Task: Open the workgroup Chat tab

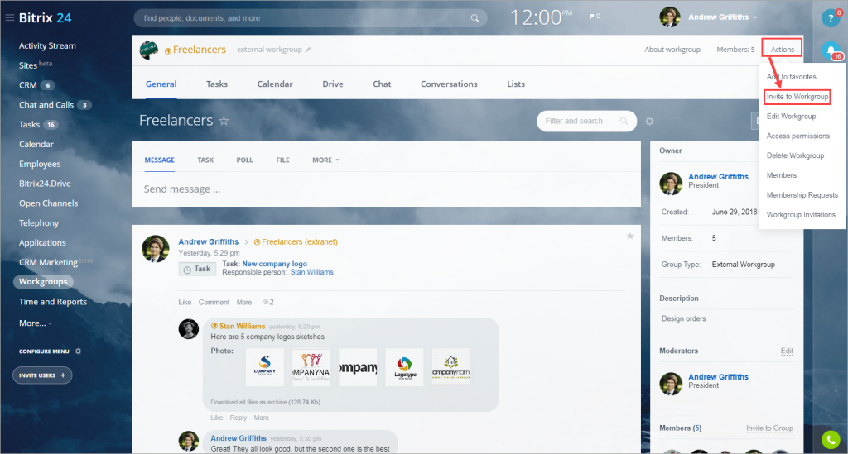Action: (382, 84)
